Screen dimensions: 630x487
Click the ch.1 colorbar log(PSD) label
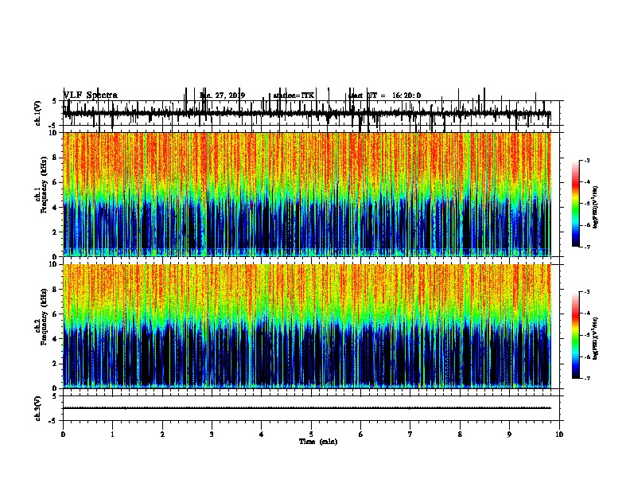pyautogui.click(x=596, y=207)
